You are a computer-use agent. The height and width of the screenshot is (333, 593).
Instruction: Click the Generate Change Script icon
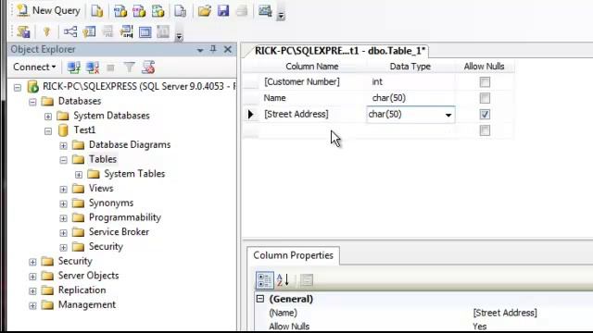point(23,32)
